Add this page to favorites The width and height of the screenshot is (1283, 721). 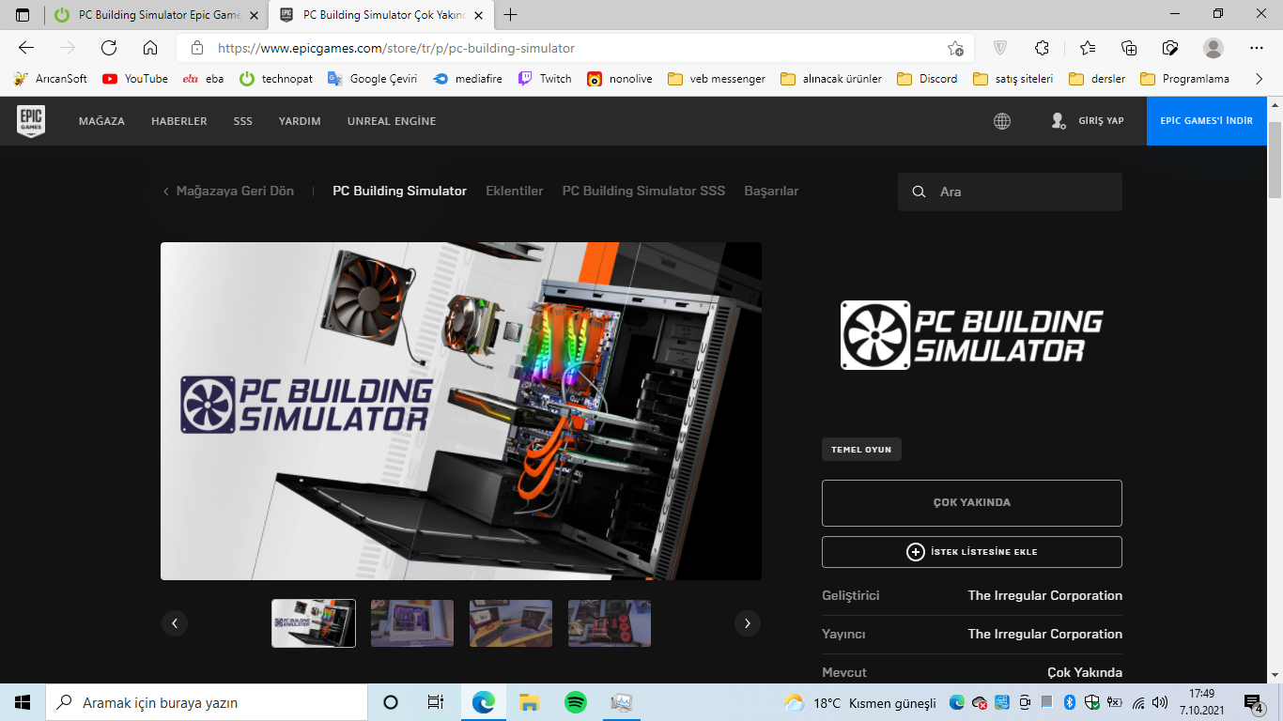point(955,48)
